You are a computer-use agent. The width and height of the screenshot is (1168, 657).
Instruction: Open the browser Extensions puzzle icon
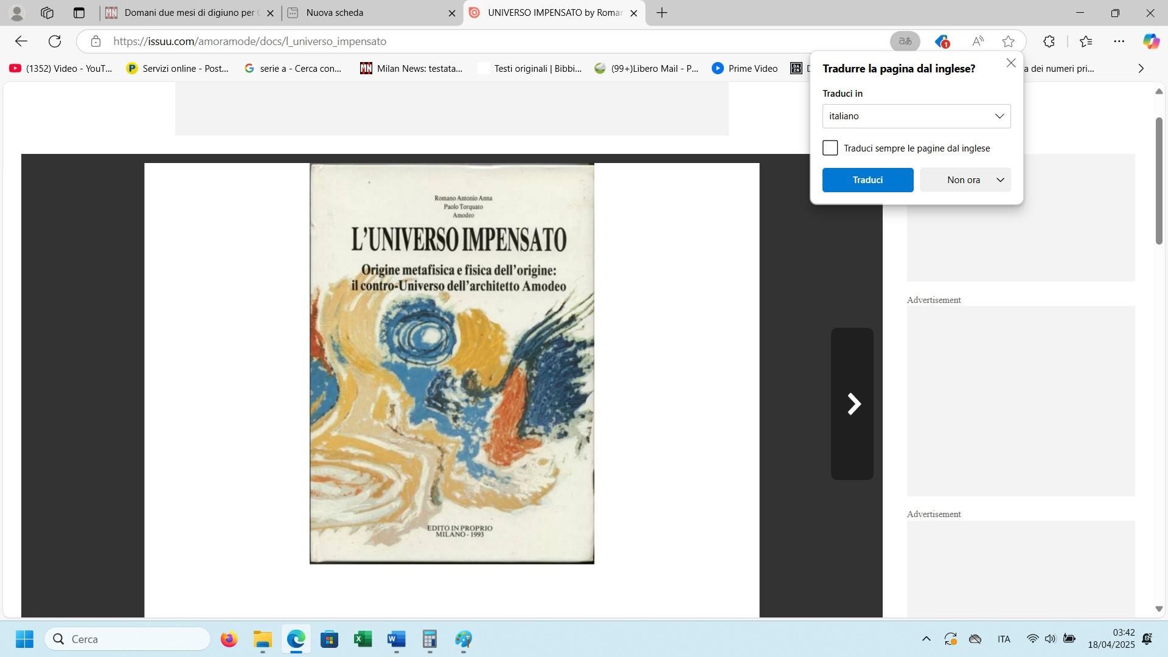click(1049, 41)
